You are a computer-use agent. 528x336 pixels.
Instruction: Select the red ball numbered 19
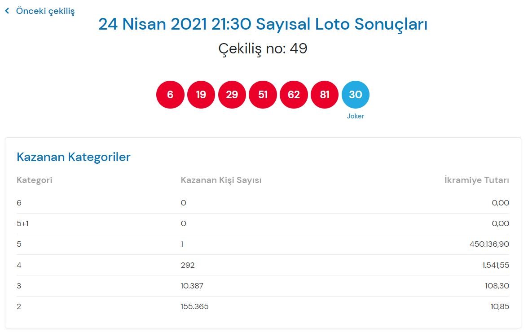(x=201, y=95)
